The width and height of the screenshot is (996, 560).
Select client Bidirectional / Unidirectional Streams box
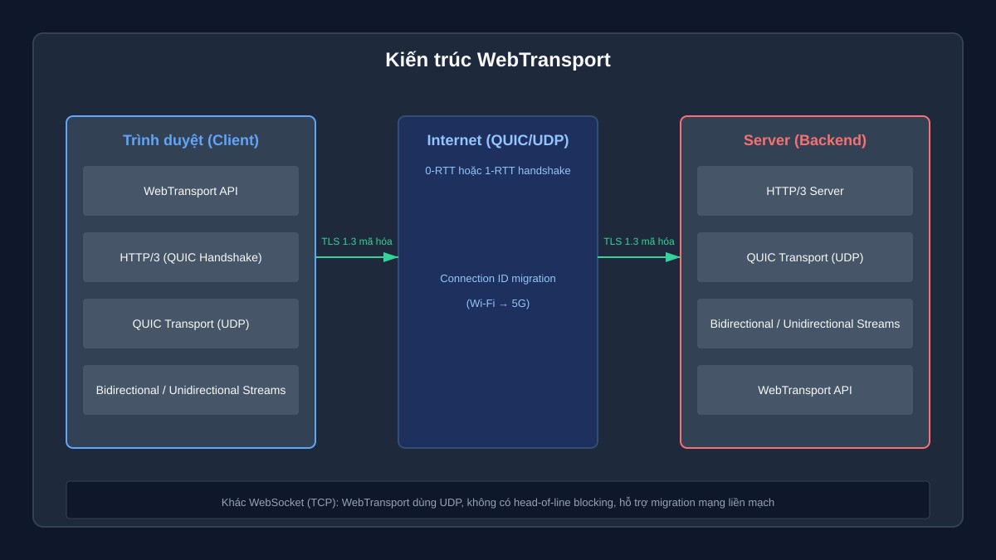[191, 390]
